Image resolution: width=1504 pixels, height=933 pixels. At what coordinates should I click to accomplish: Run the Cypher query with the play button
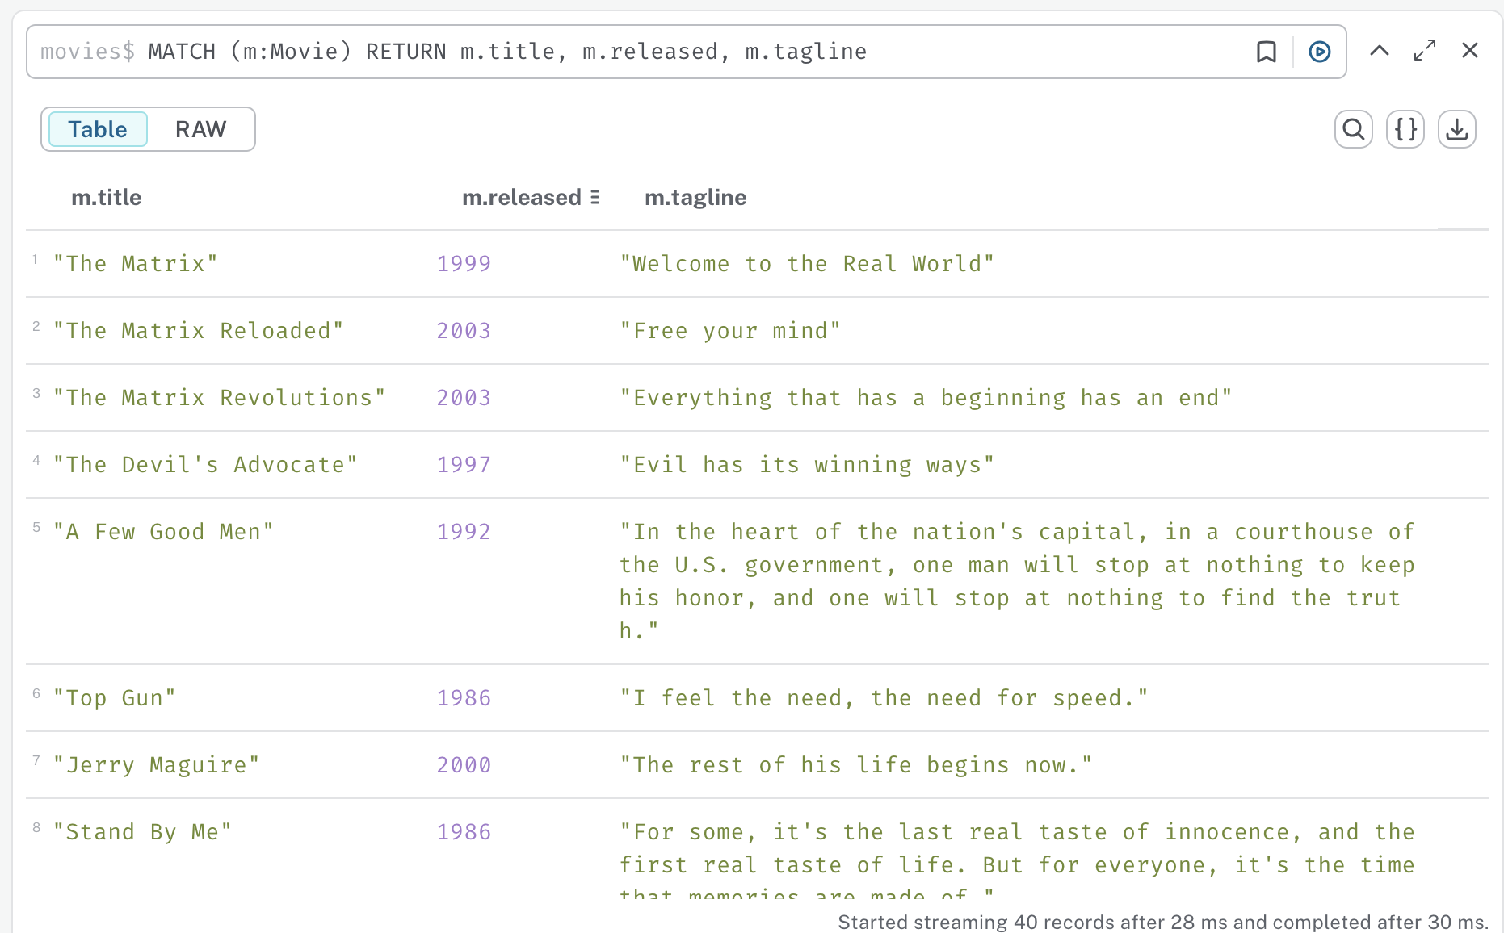tap(1319, 52)
